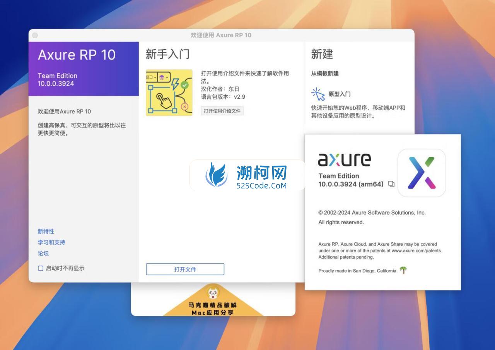
Task: Click the 汉化作者：东日 text
Action: [220, 89]
